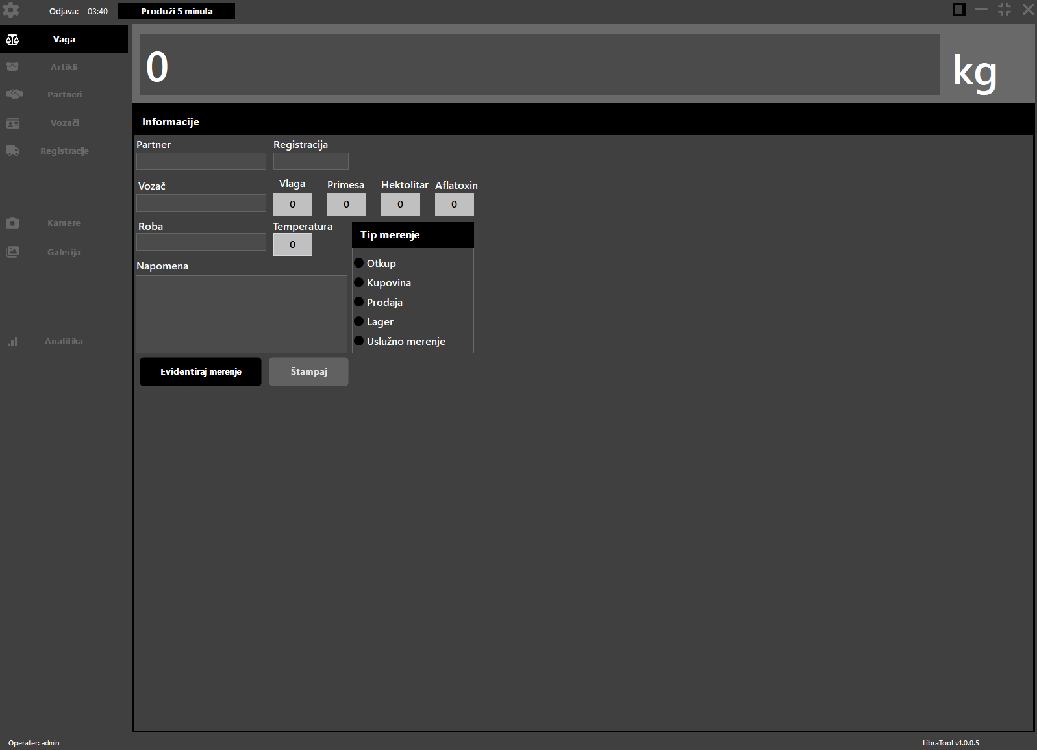Click the Napomena text area
Screen dimensions: 1037x750
pos(242,314)
